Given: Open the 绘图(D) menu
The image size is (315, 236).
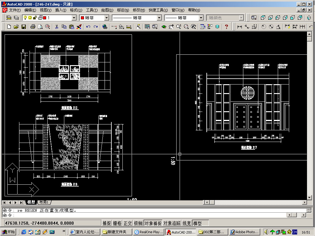Looking at the screenshot, I should (x=107, y=10).
